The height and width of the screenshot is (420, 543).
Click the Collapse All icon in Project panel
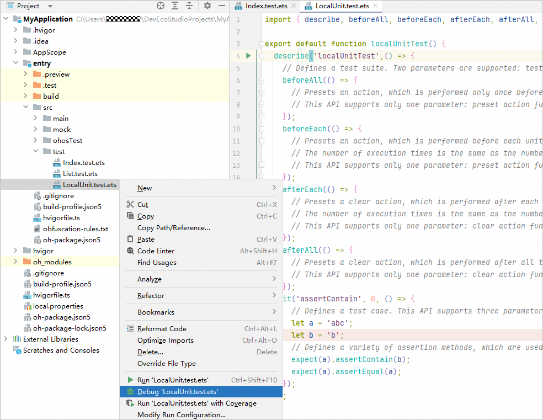coord(189,6)
